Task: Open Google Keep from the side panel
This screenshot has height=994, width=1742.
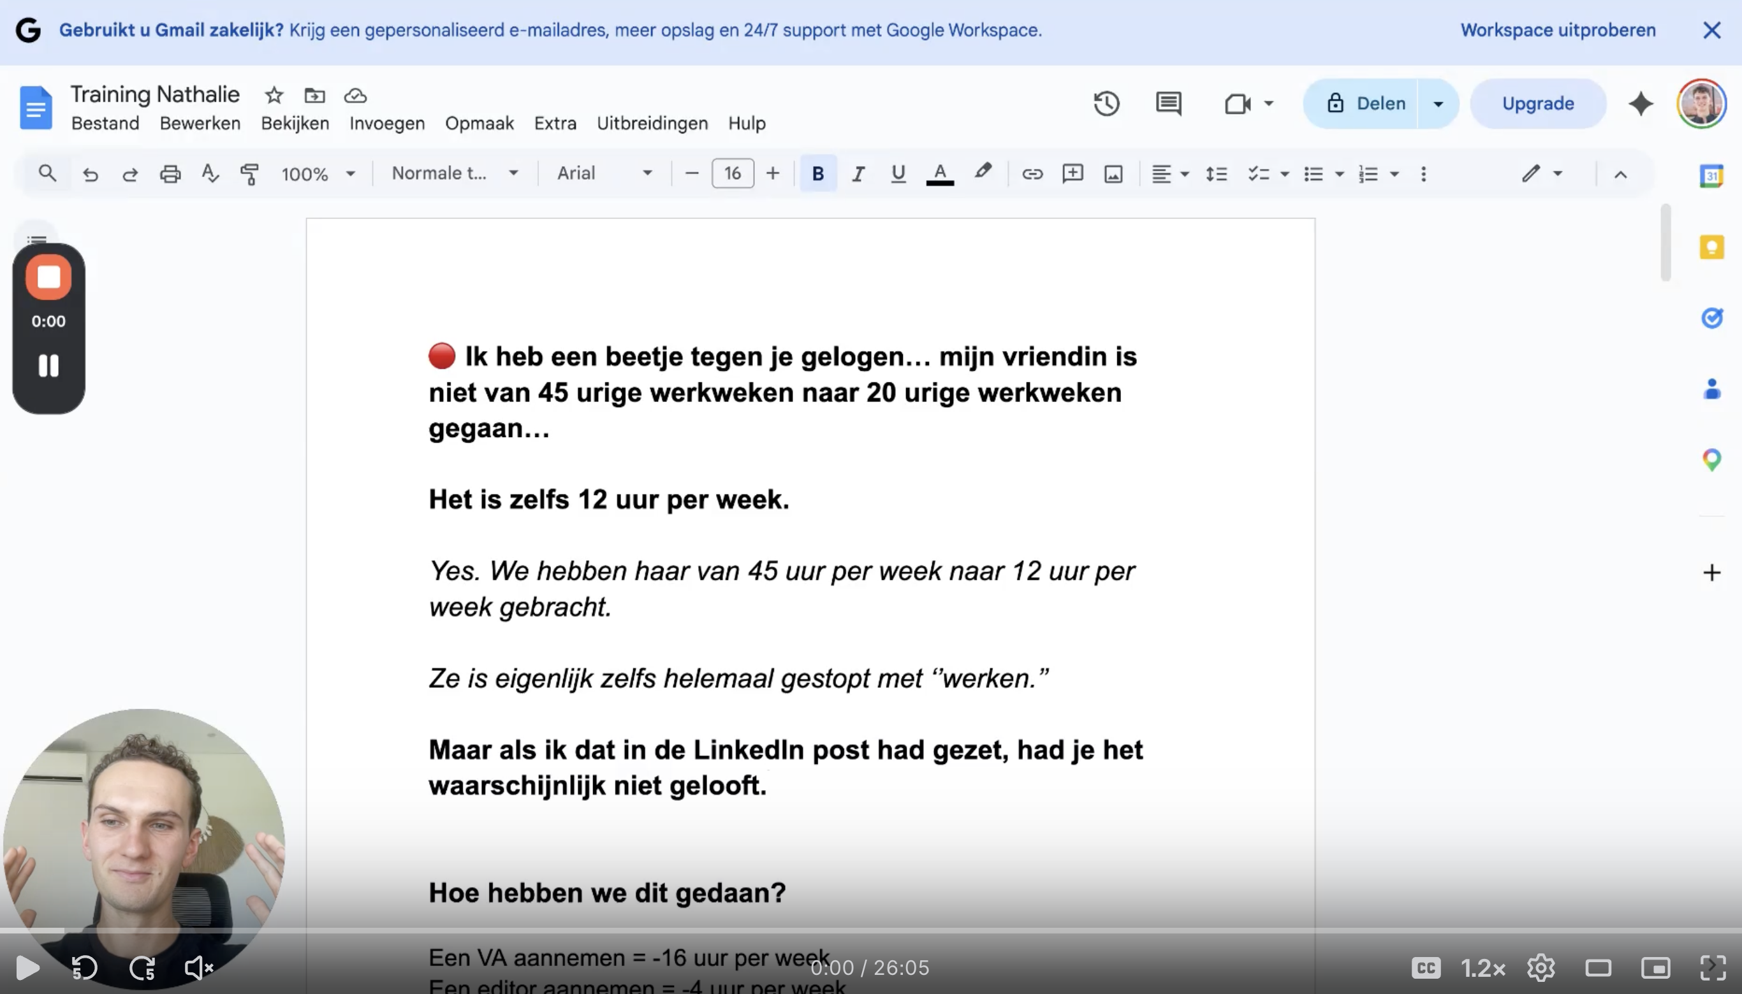Action: [x=1711, y=247]
